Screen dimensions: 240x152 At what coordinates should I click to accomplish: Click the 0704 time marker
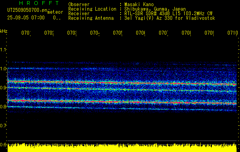click(95, 33)
